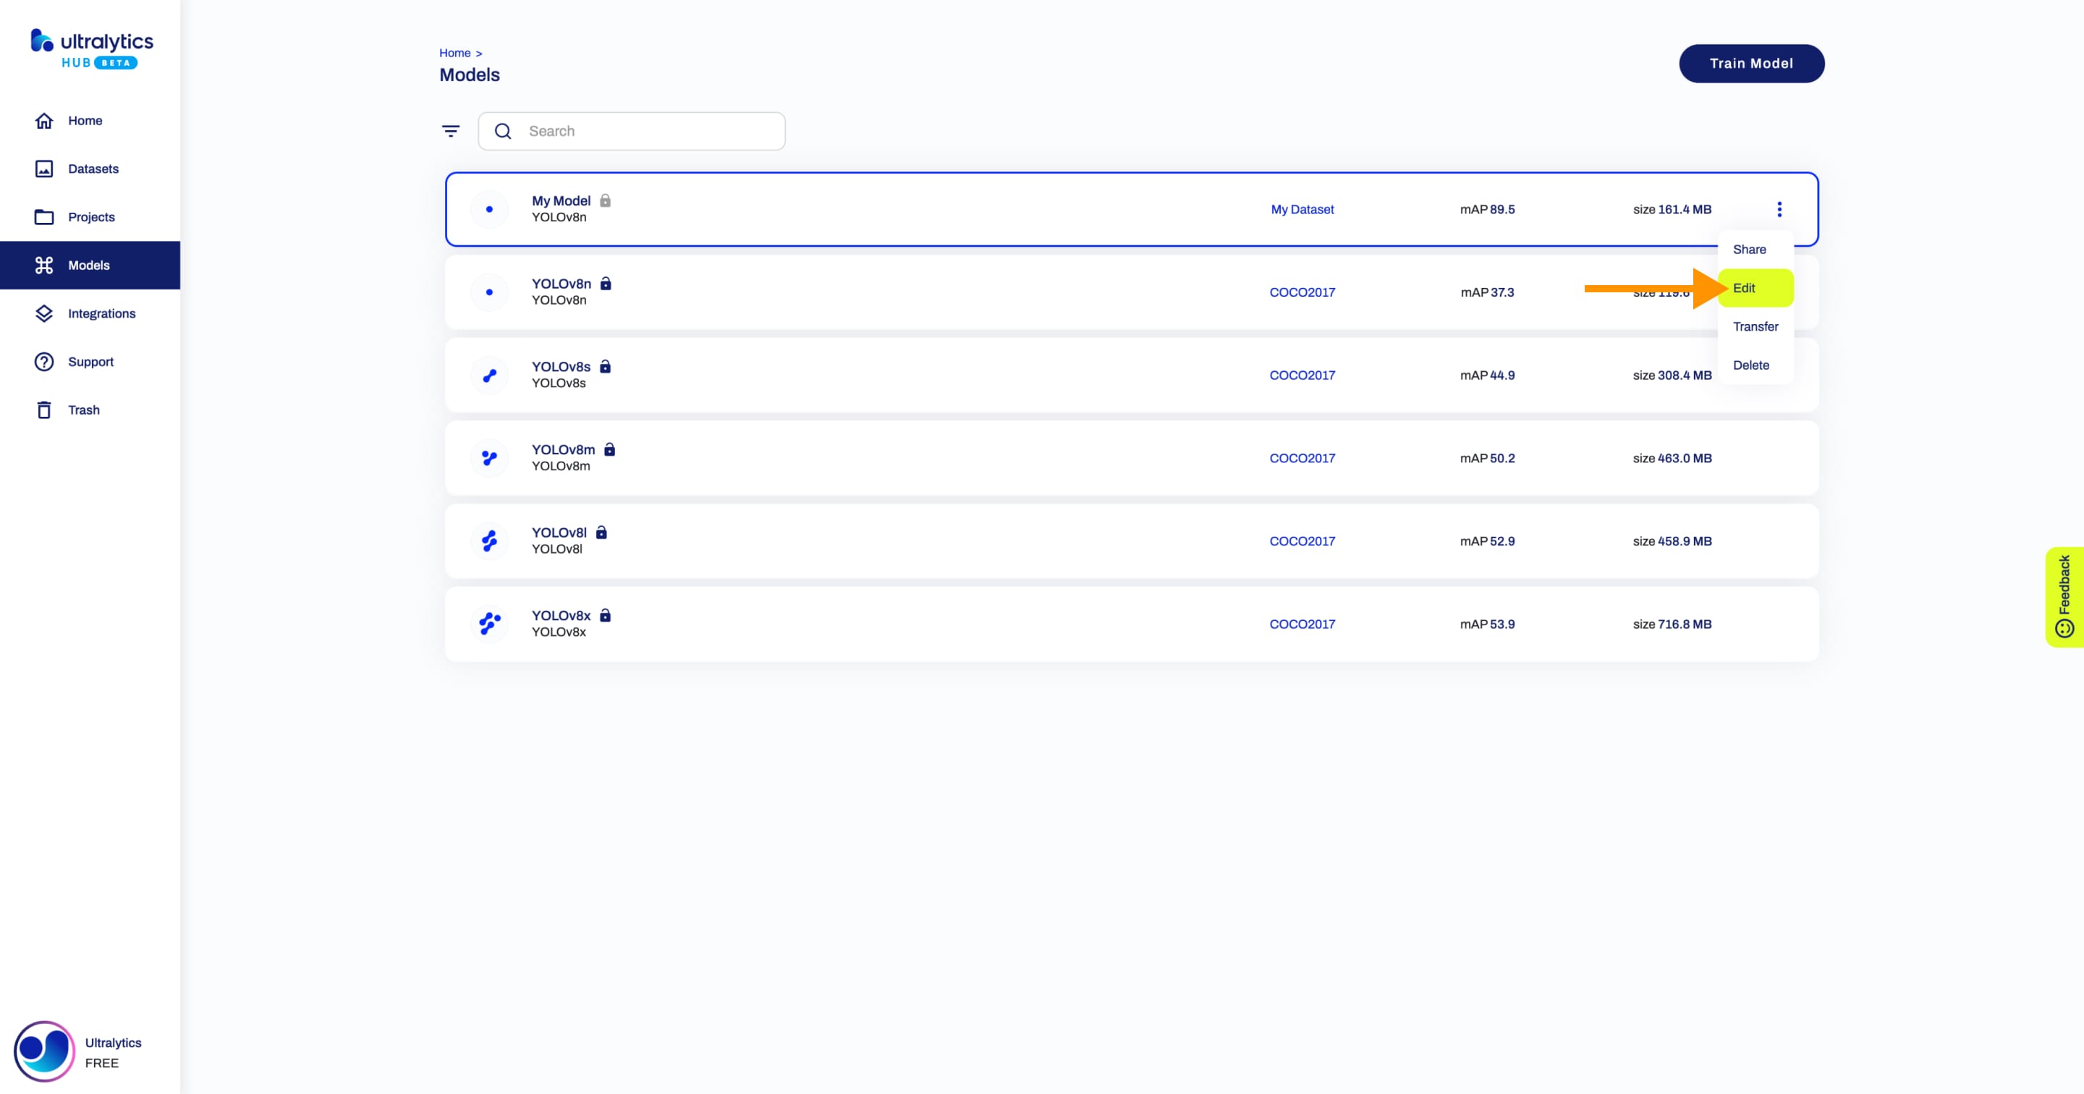Click the Projects icon in sidebar

[x=43, y=216]
